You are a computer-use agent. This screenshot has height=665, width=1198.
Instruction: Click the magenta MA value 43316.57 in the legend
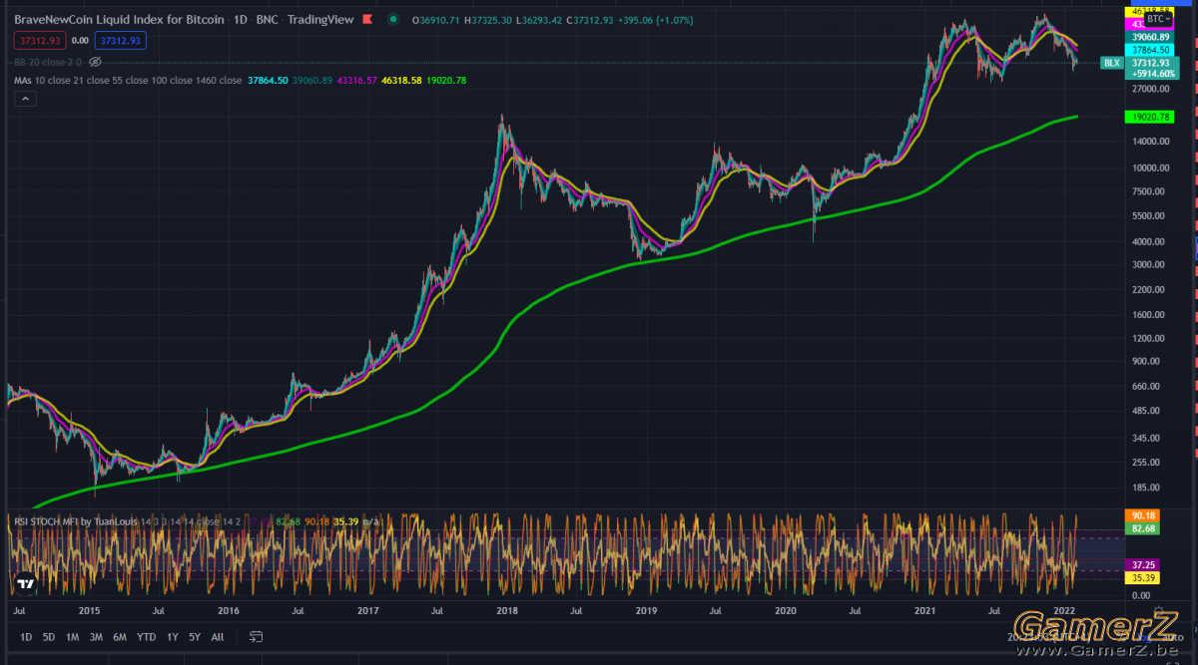[358, 80]
